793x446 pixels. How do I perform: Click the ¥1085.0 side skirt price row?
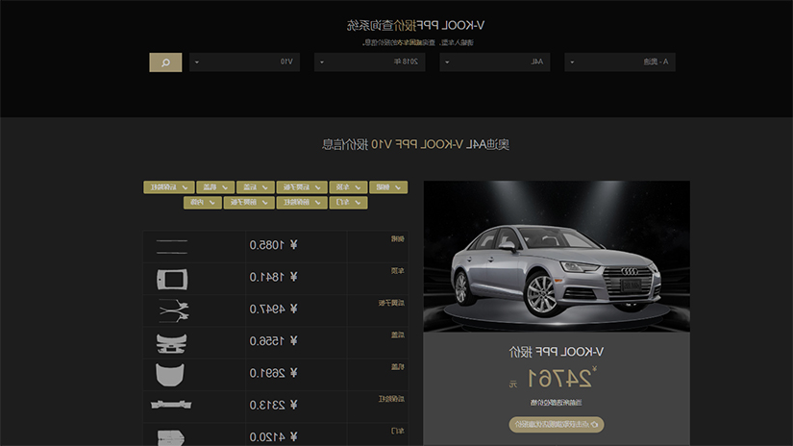tap(276, 246)
